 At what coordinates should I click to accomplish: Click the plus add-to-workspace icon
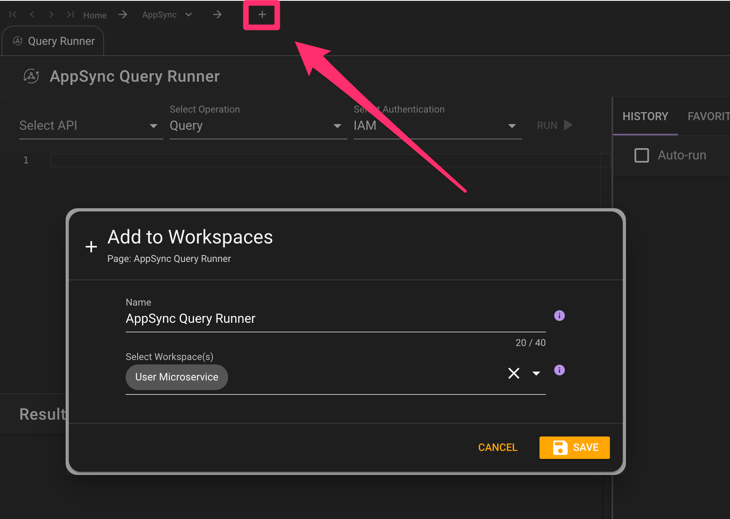(262, 15)
